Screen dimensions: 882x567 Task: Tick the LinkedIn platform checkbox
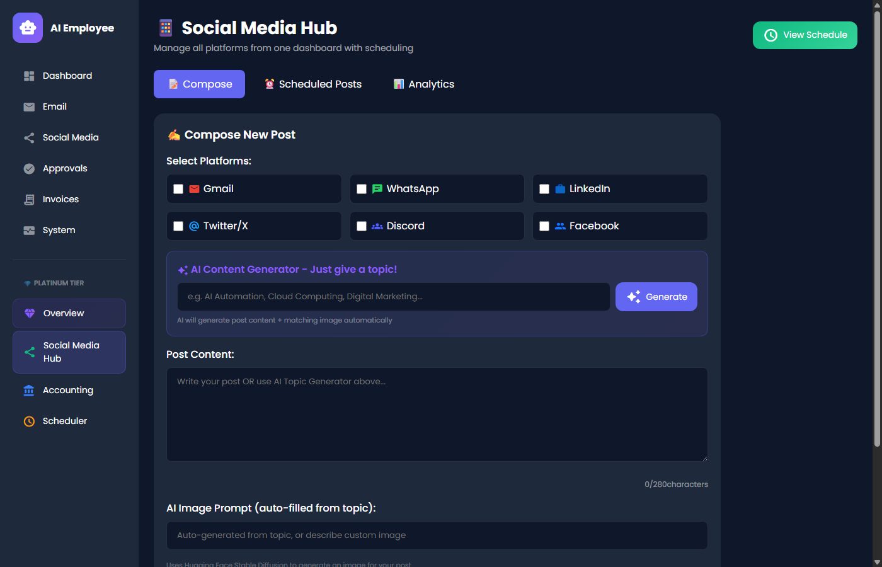[544, 189]
